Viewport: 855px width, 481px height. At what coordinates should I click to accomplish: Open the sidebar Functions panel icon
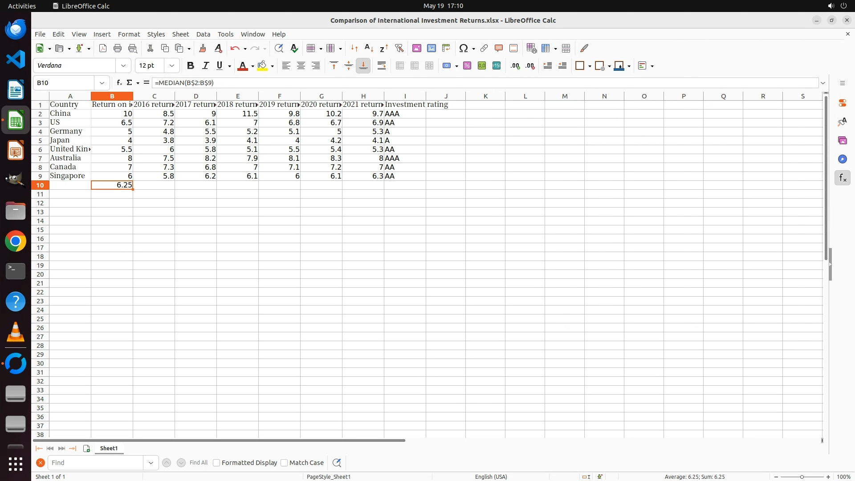point(842,178)
